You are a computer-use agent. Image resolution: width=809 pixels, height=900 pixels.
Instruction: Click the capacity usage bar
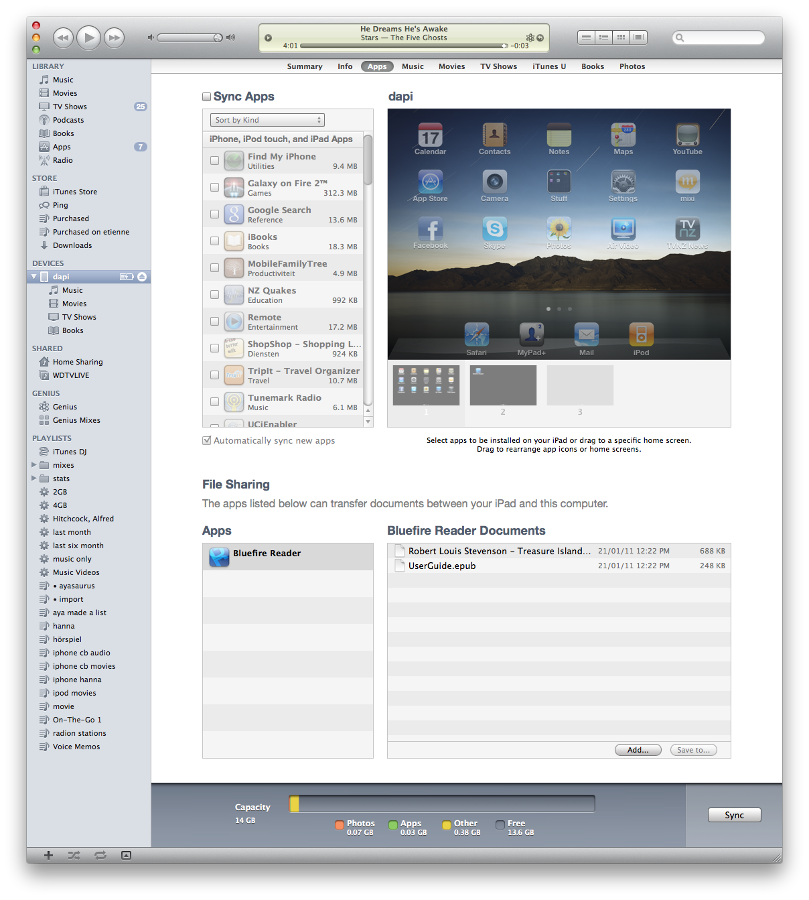[442, 803]
